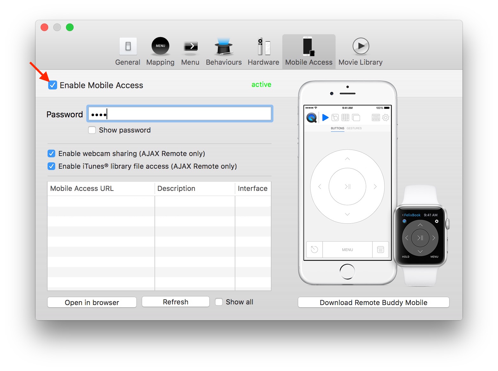Click the gear icon on the watch screen
Viewport: 498px width, 371px height.
click(436, 221)
